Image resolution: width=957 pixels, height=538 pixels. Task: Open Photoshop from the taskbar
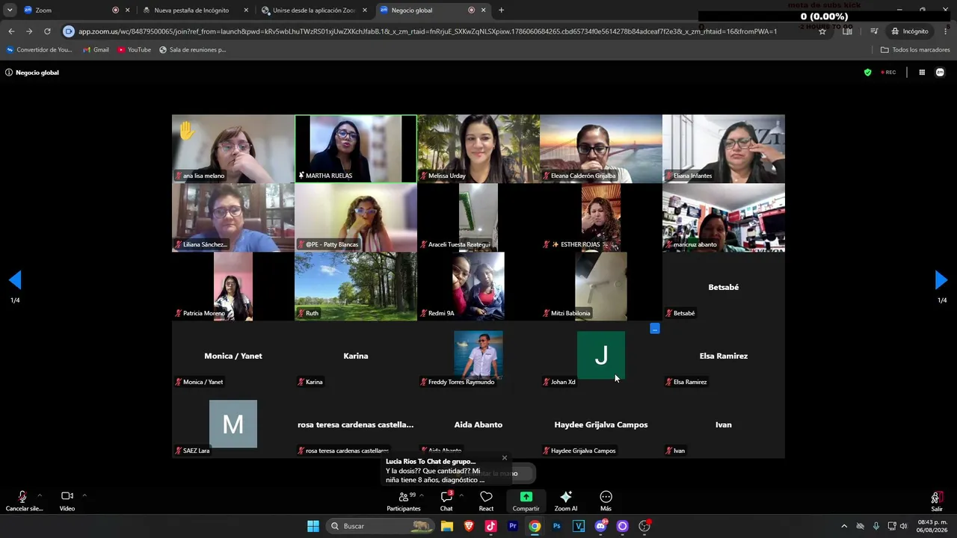point(557,526)
